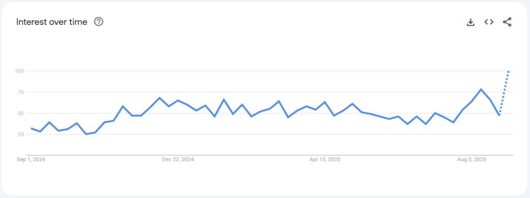Click the Dec 22, 2024 axis label
The image size is (530, 198).
click(x=178, y=159)
